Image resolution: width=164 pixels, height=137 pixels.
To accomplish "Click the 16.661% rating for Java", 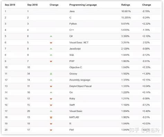I will click(x=126, y=11).
